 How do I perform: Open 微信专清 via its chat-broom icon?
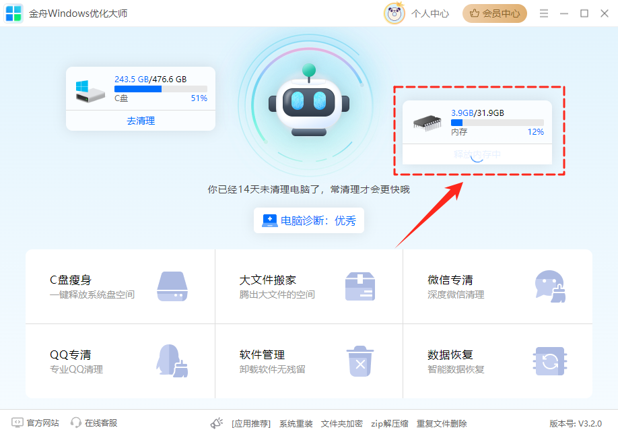(x=549, y=286)
